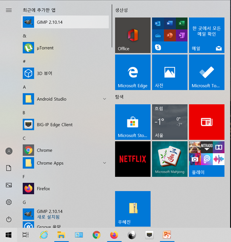Viewport: 231px width, 242px height.
Task: Click the Windows Start button
Action: [9, 235]
